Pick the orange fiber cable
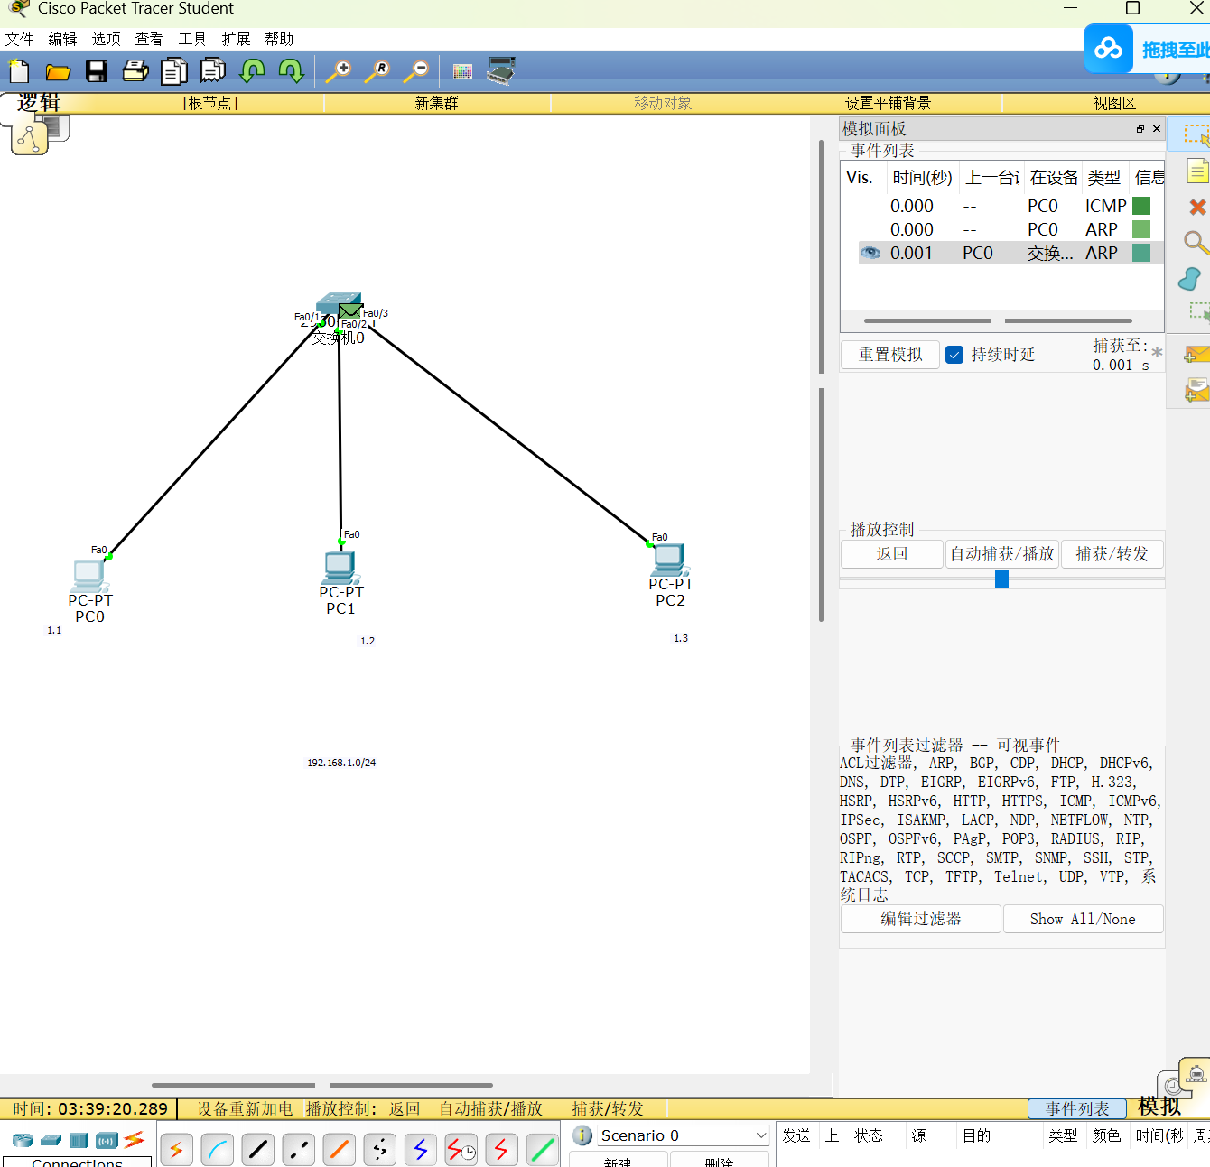 340,1149
